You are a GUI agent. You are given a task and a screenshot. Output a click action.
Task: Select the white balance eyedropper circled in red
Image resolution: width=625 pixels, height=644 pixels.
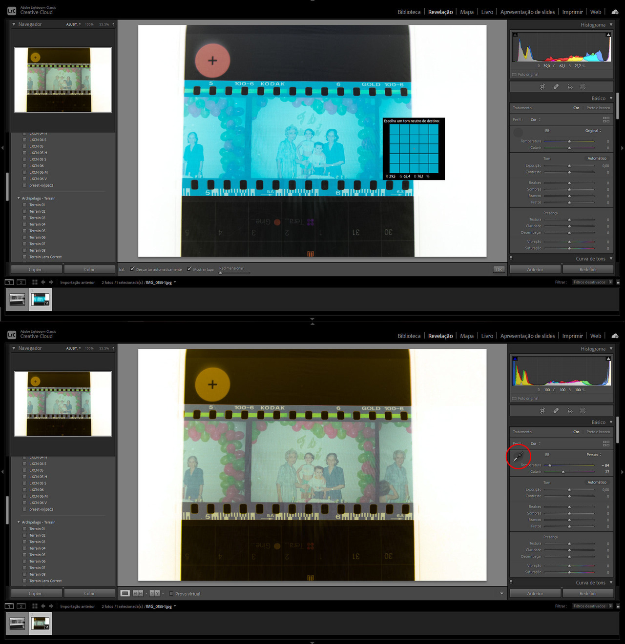[x=518, y=457]
